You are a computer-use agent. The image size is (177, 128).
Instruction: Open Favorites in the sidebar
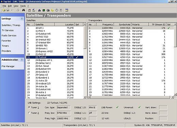(x=6, y=41)
